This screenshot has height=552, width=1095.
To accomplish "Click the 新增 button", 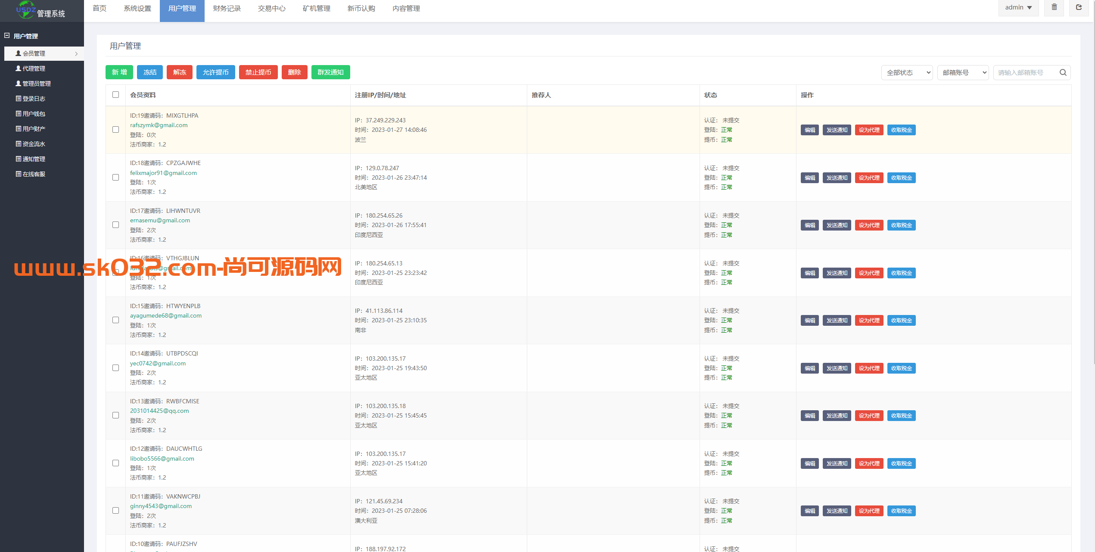I will click(119, 72).
